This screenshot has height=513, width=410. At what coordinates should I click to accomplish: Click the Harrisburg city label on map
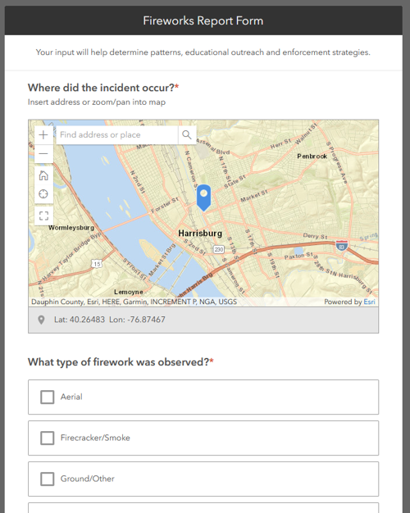(x=200, y=234)
